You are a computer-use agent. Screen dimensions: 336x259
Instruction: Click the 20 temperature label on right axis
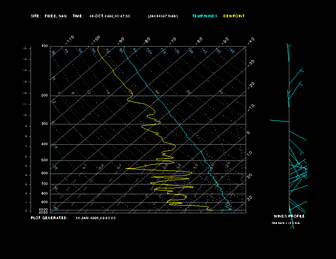[x=249, y=175]
